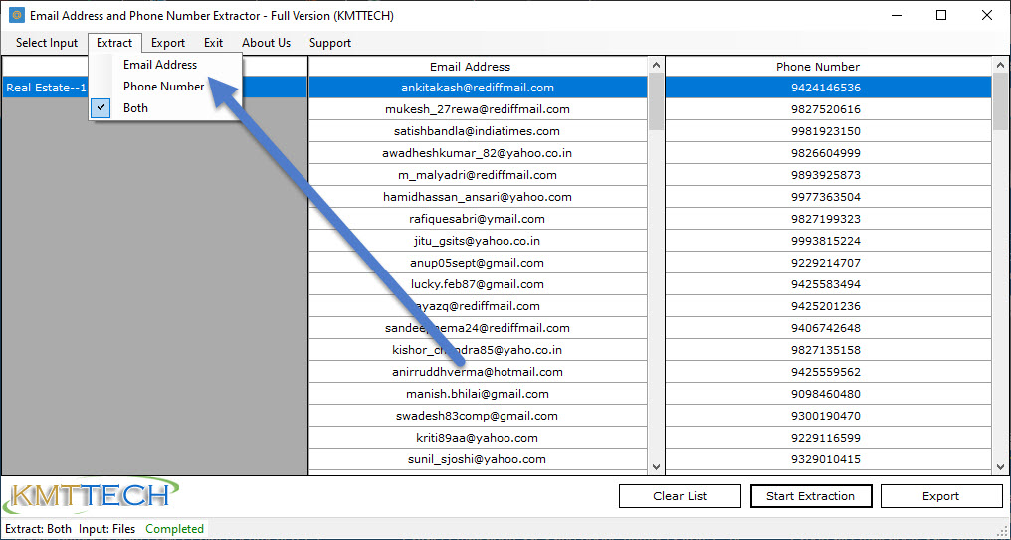Select phone number 9827135158
Viewport: 1011px width, 540px height.
click(x=829, y=350)
